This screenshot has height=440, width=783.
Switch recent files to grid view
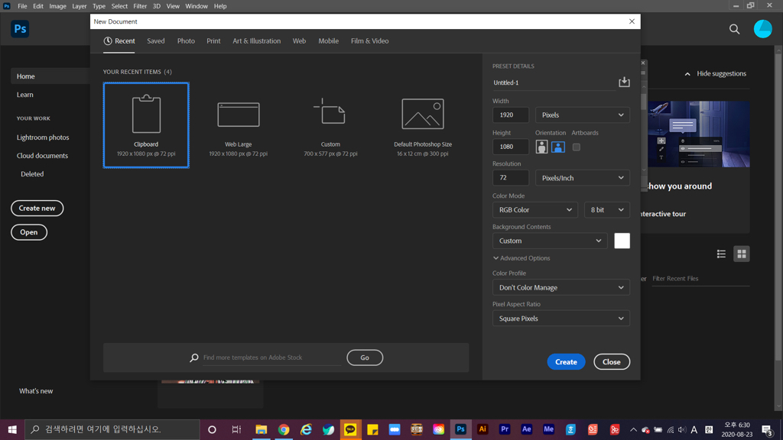742,254
